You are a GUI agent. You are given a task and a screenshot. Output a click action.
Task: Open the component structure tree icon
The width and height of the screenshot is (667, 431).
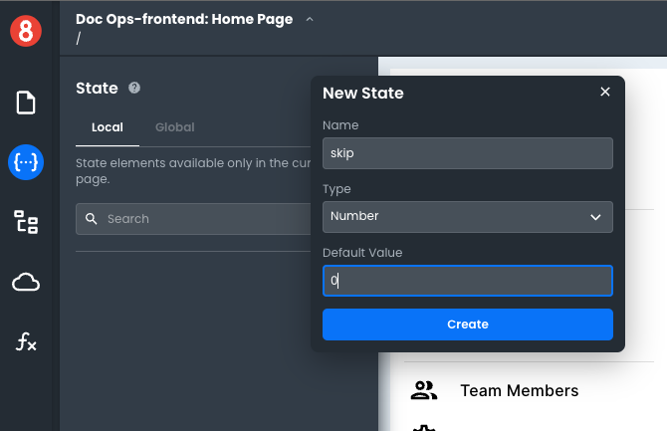26,221
